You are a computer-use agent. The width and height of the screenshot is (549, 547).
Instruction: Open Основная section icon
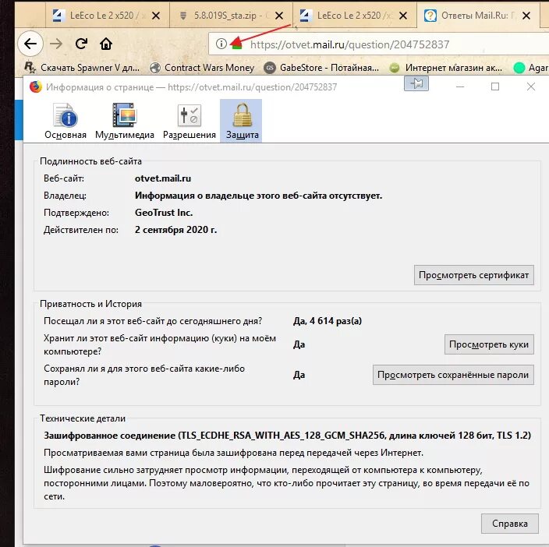tap(66, 121)
